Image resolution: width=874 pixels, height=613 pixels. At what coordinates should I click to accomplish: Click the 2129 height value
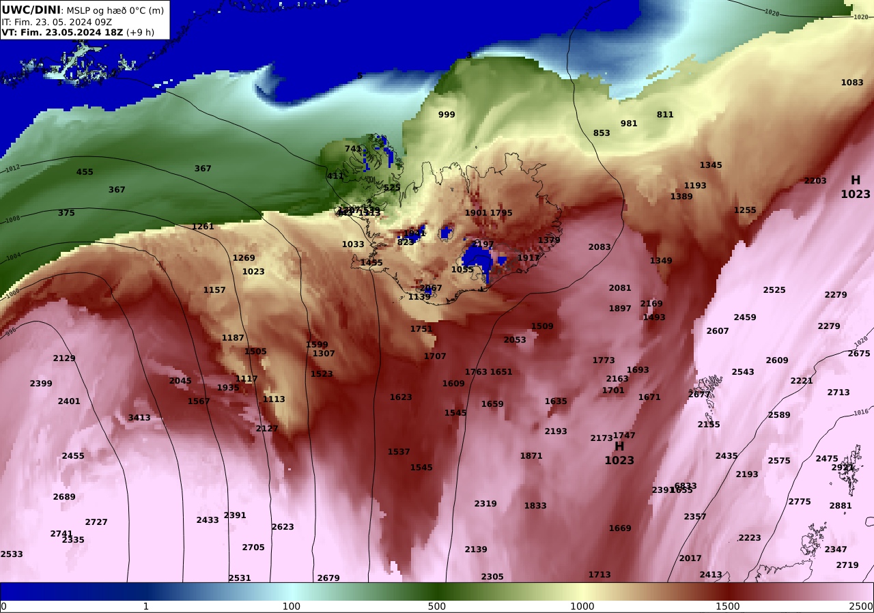coord(64,358)
